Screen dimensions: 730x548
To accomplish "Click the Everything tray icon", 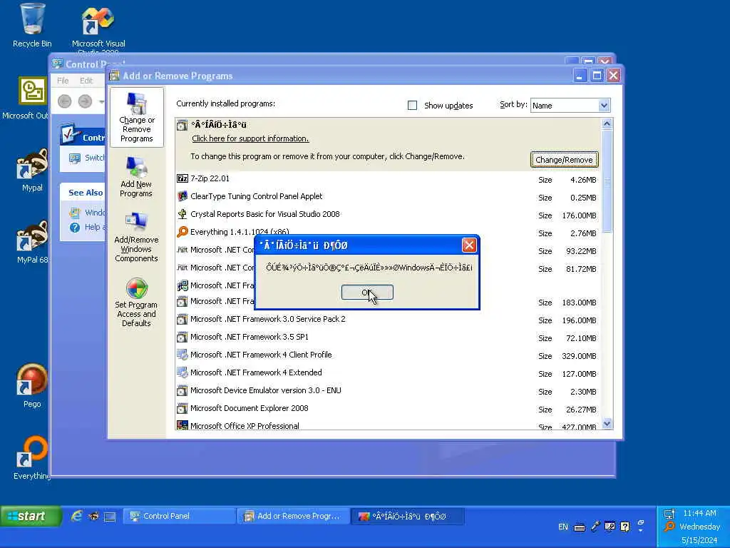I will click(x=669, y=527).
